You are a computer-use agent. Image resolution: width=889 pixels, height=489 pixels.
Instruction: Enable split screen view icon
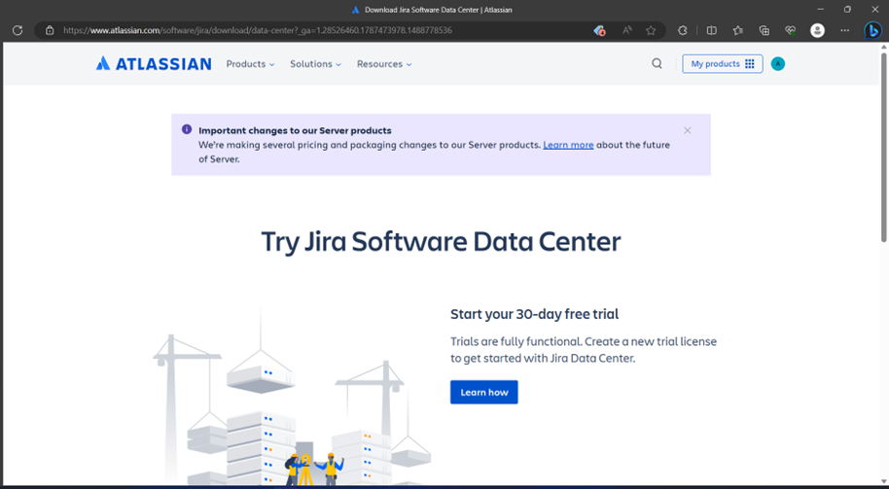pos(712,30)
